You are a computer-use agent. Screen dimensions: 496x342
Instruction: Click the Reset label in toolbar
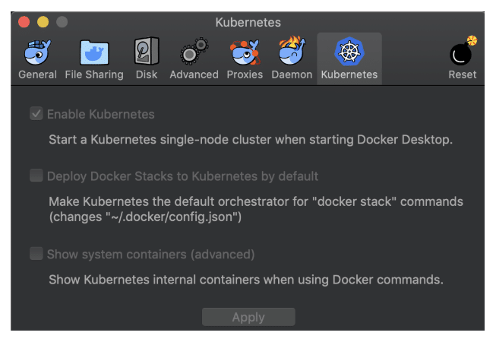point(463,74)
